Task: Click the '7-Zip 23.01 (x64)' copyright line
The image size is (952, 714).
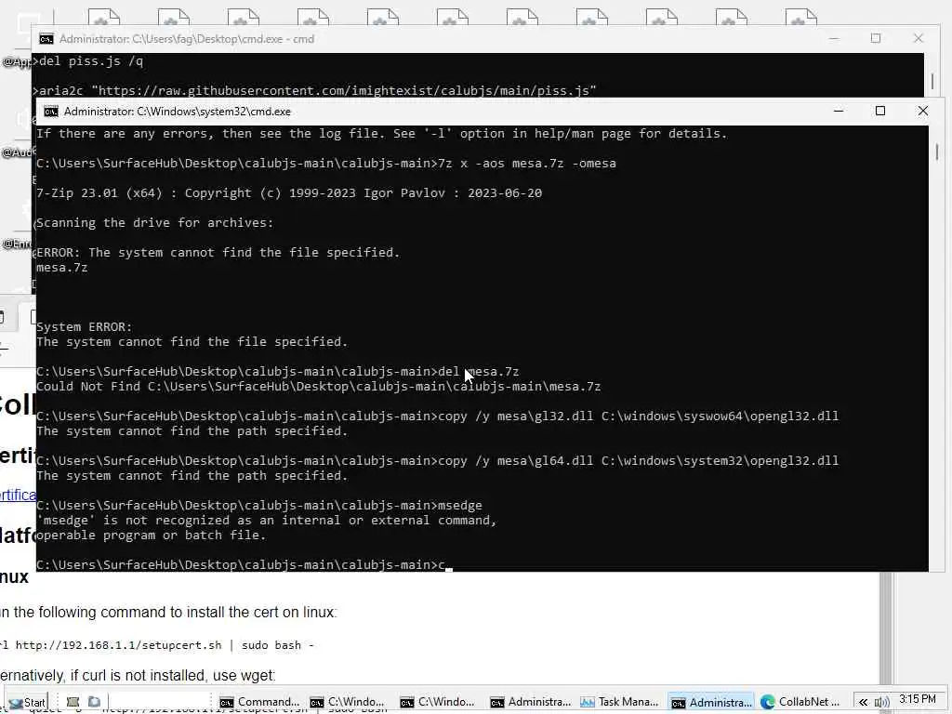Action: pyautogui.click(x=289, y=193)
